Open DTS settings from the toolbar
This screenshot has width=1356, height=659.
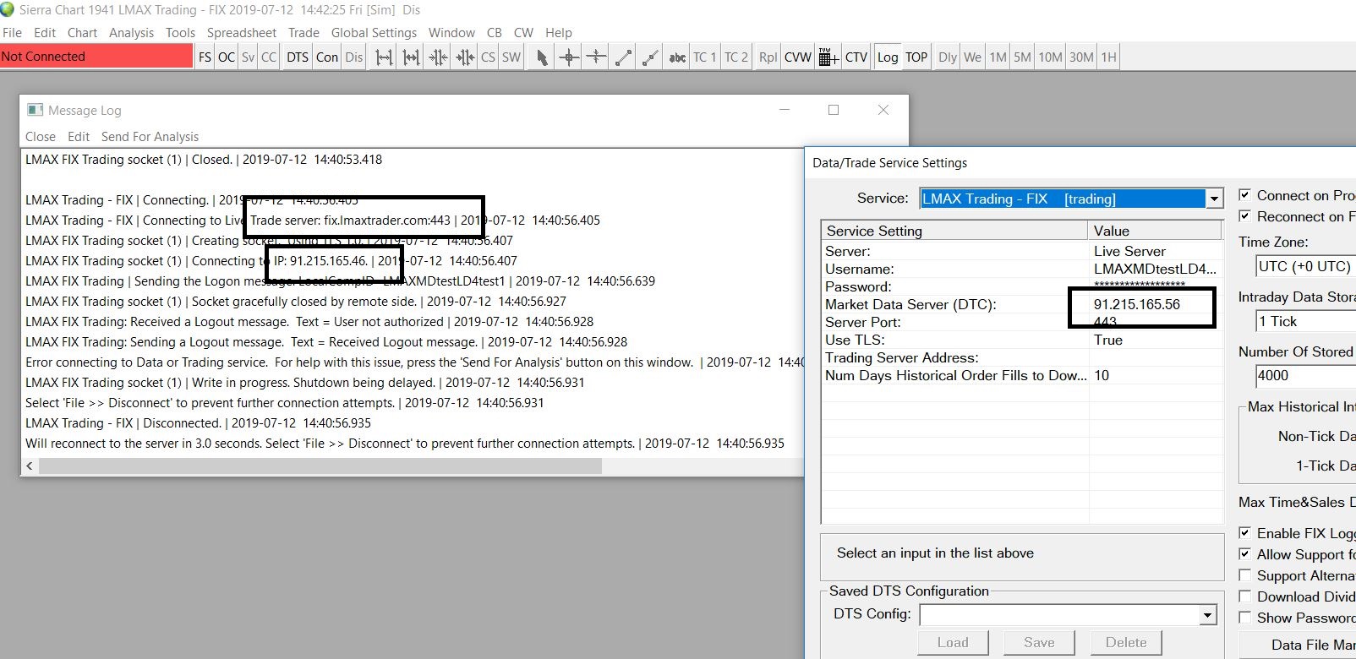coord(298,57)
